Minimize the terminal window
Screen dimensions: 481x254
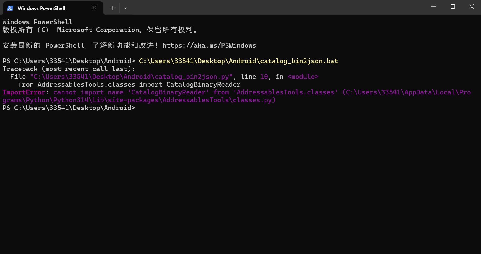tap(433, 7)
